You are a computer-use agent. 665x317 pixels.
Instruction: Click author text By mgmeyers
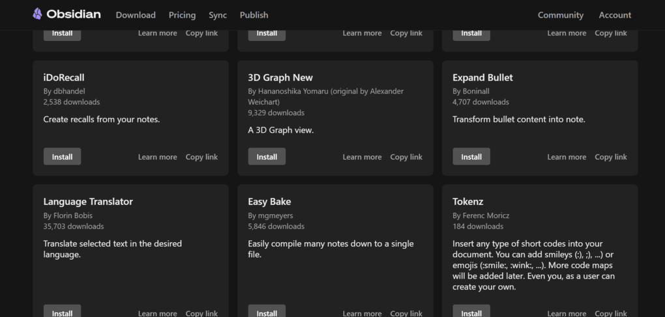coord(271,215)
